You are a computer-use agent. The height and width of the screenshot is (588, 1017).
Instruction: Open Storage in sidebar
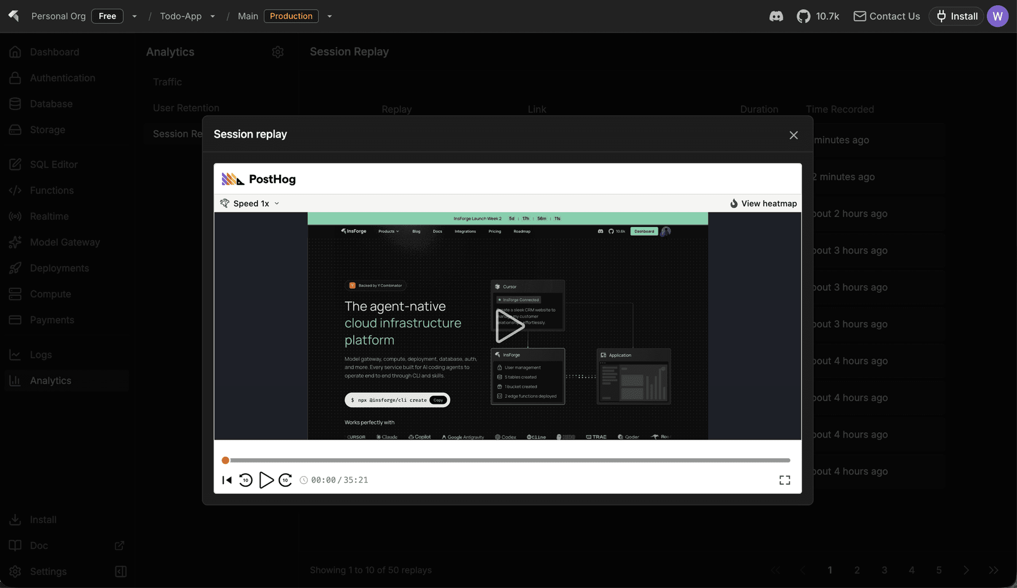pyautogui.click(x=48, y=130)
